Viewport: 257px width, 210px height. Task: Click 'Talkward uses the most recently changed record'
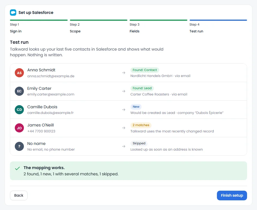click(172, 131)
